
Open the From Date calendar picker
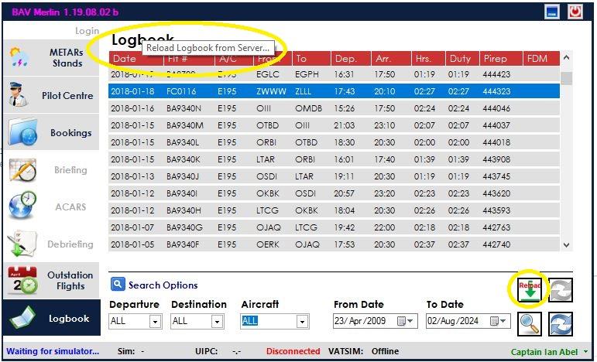click(x=405, y=321)
